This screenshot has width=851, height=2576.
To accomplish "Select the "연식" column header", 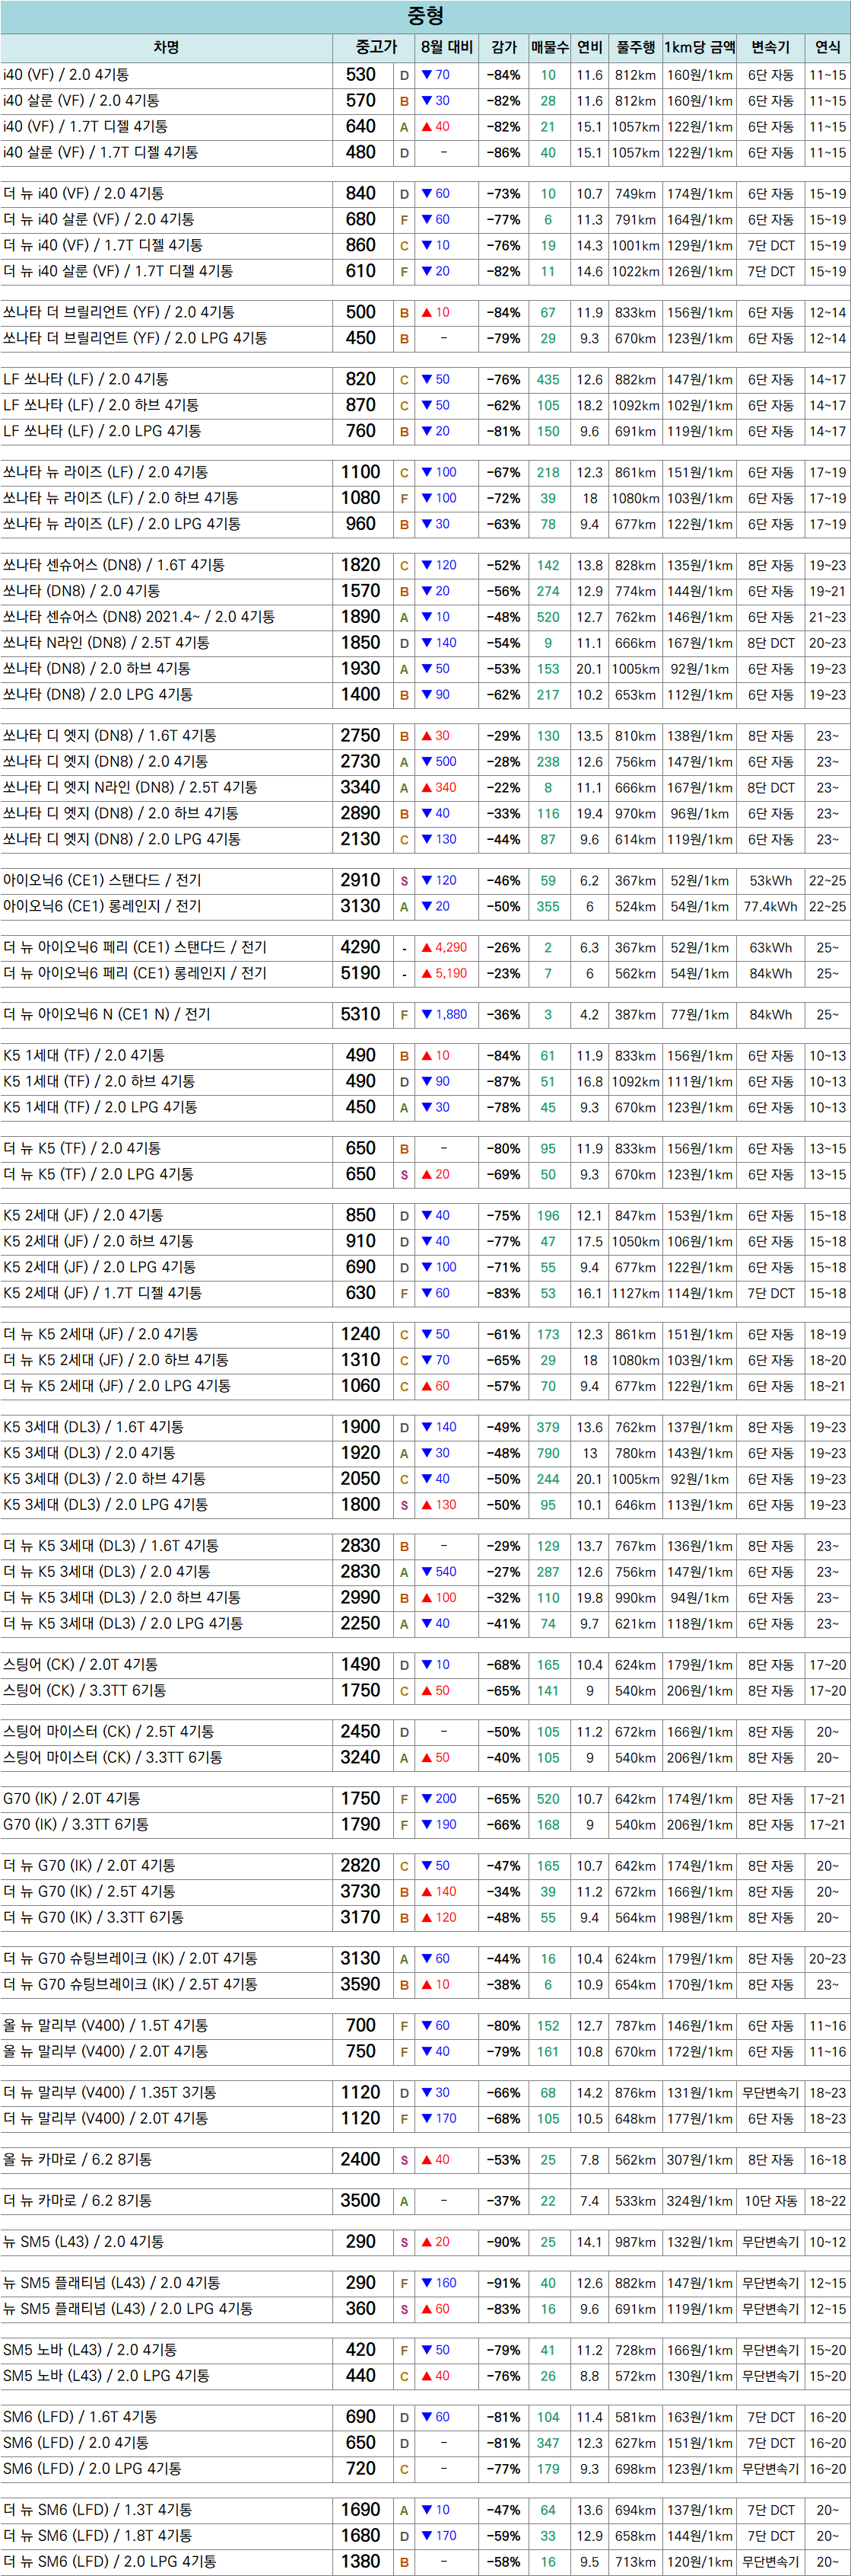I will tap(827, 47).
